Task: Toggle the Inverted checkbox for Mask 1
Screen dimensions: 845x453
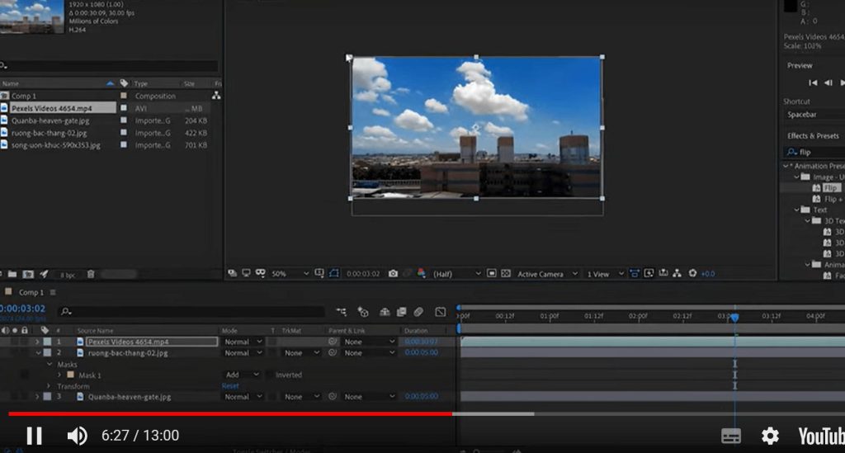Action: 270,375
